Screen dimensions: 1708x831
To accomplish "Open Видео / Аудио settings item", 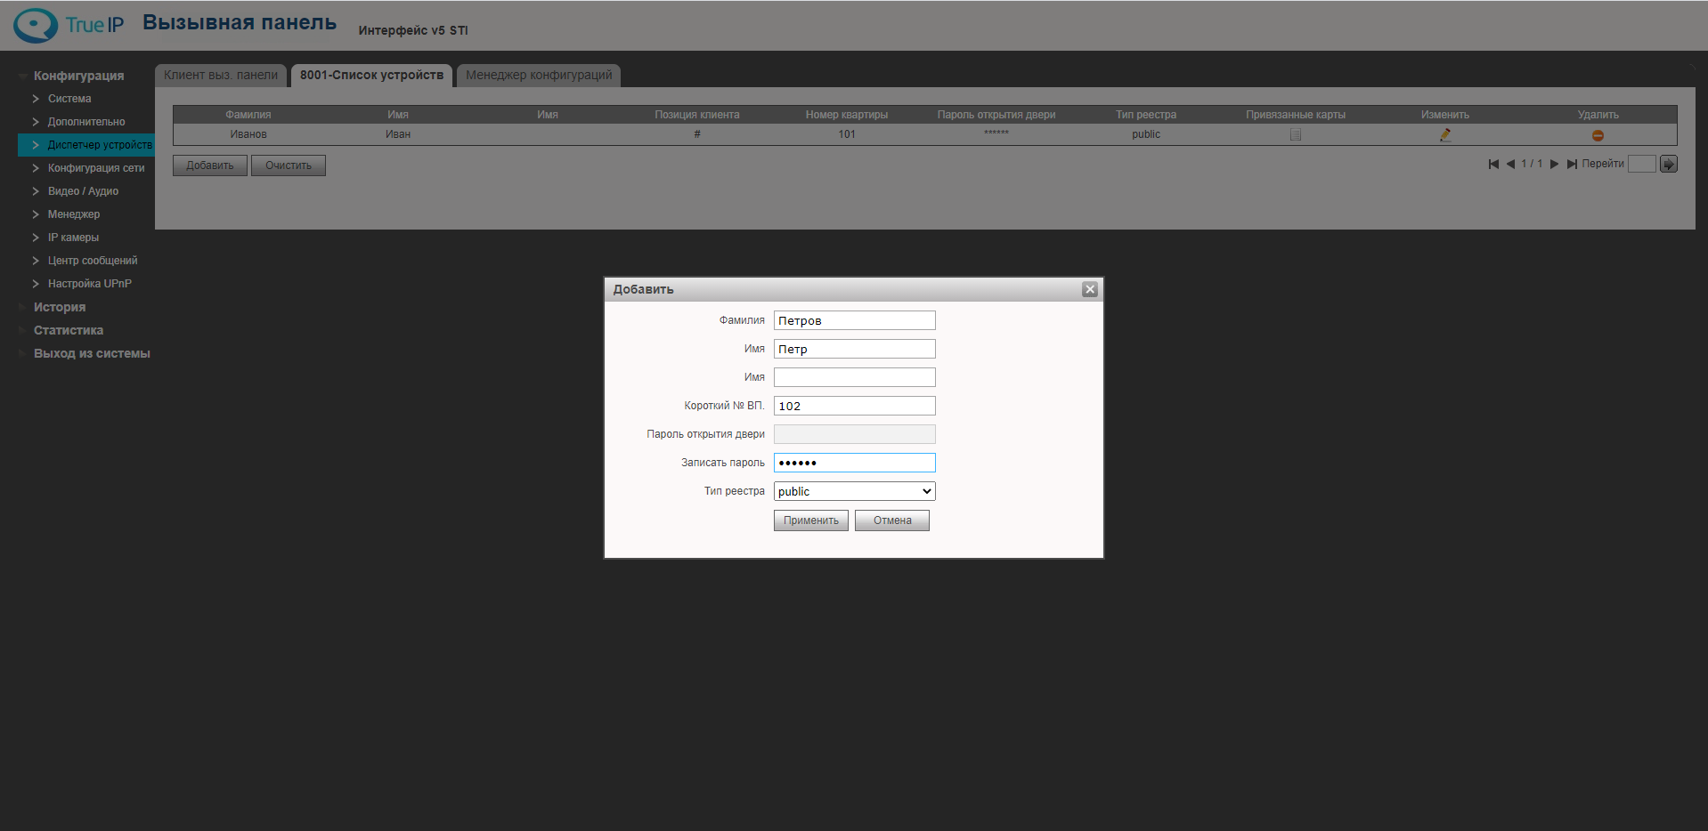I will pos(83,191).
